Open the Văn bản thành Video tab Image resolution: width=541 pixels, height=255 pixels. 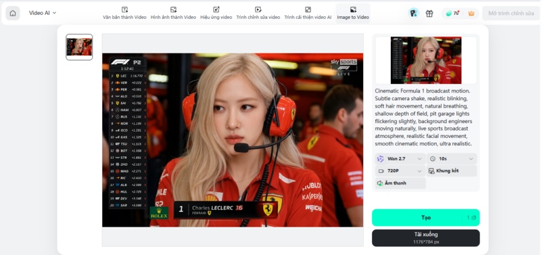tap(124, 14)
